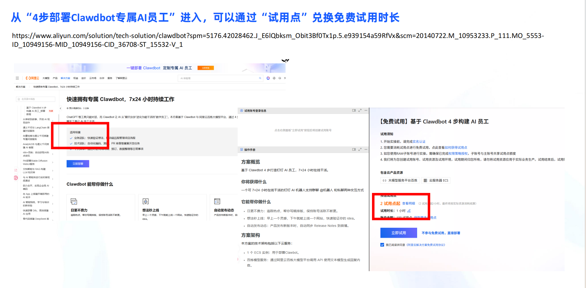The width and height of the screenshot is (586, 288).
Task: Click the pink round assistant icon on left edge
Action: (16, 178)
